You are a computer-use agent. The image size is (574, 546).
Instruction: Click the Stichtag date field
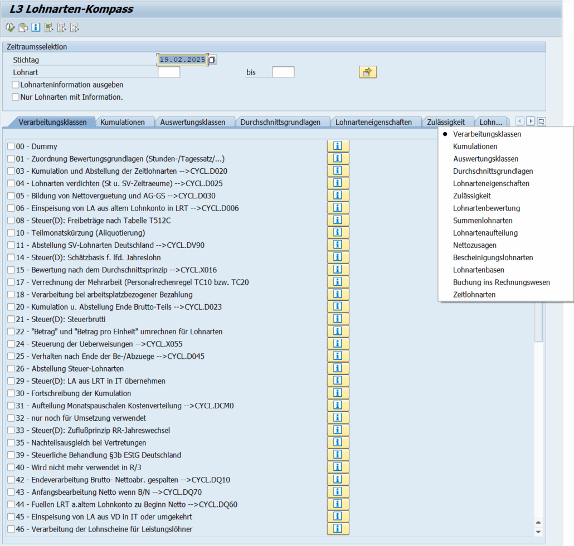[182, 60]
